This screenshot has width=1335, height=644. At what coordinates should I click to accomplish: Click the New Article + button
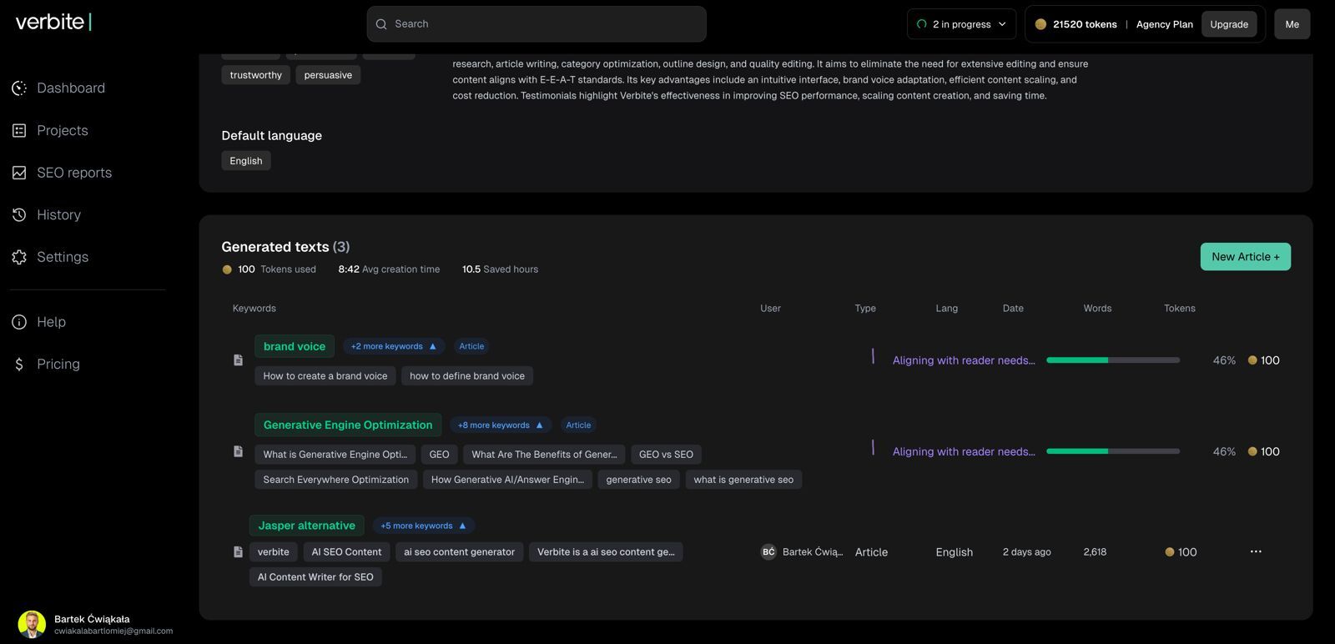(x=1245, y=257)
